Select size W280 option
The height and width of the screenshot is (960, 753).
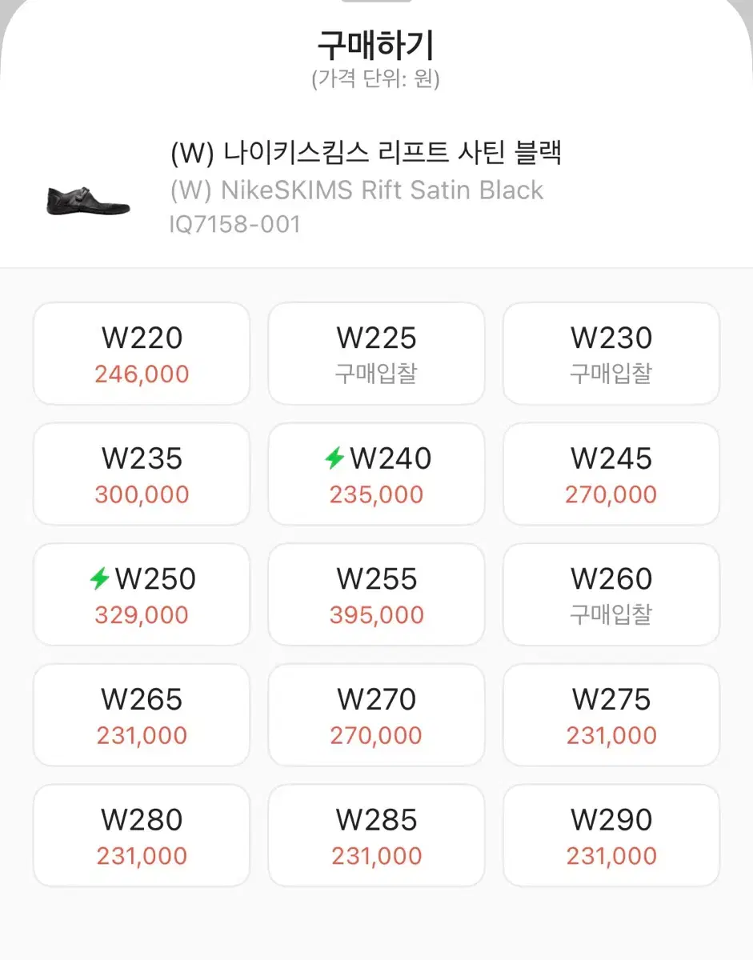(x=142, y=835)
